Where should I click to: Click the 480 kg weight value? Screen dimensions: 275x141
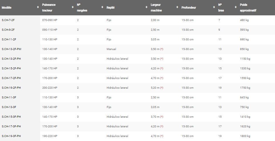[x=244, y=20]
